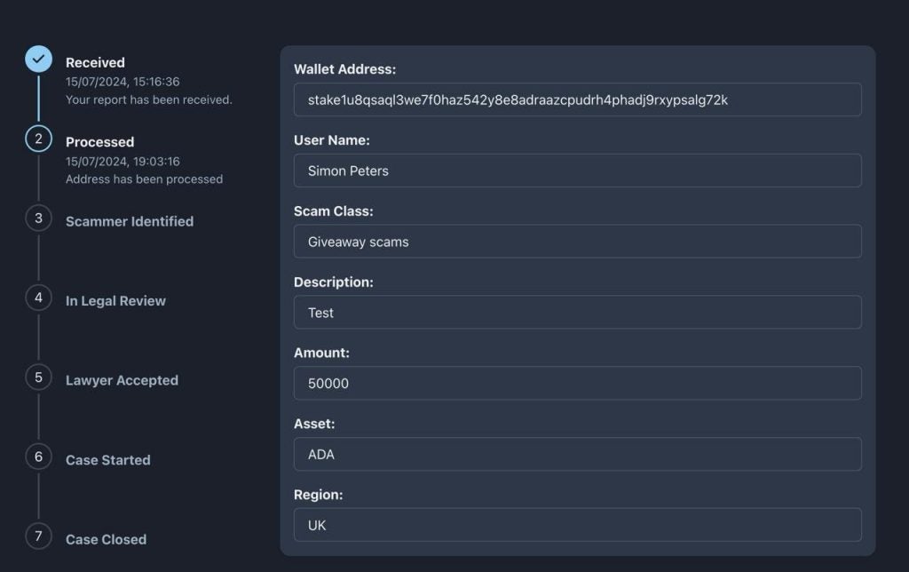Screen dimensions: 909x572
Task: Click the step 3 circle icon
Action: (38, 218)
